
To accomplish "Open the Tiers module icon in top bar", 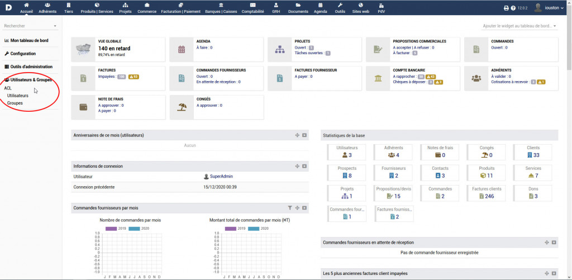I will [69, 5].
